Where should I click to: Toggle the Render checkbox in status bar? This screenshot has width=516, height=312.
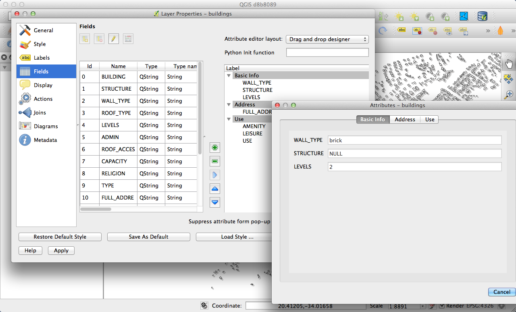[442, 306]
